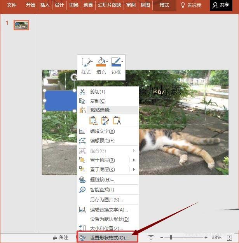Choose 剪切(T) from context menu

pyautogui.click(x=108, y=92)
